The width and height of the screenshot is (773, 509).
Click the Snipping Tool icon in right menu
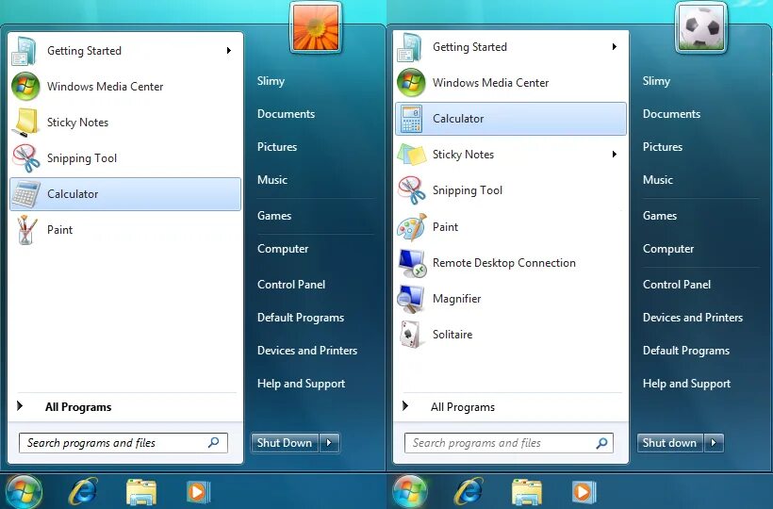coord(412,190)
